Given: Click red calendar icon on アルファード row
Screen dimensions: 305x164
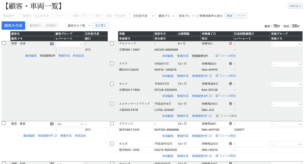Looking at the screenshot, I should tap(231, 44).
